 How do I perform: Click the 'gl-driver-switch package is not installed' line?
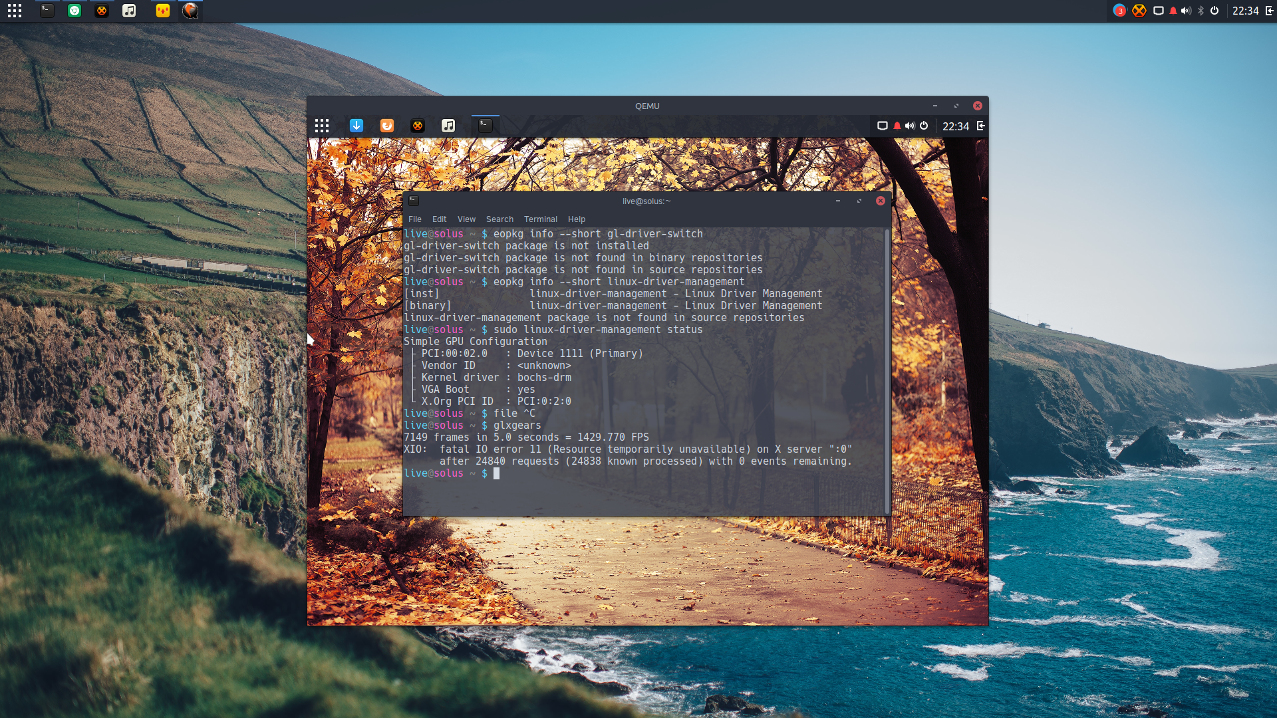[x=526, y=246]
